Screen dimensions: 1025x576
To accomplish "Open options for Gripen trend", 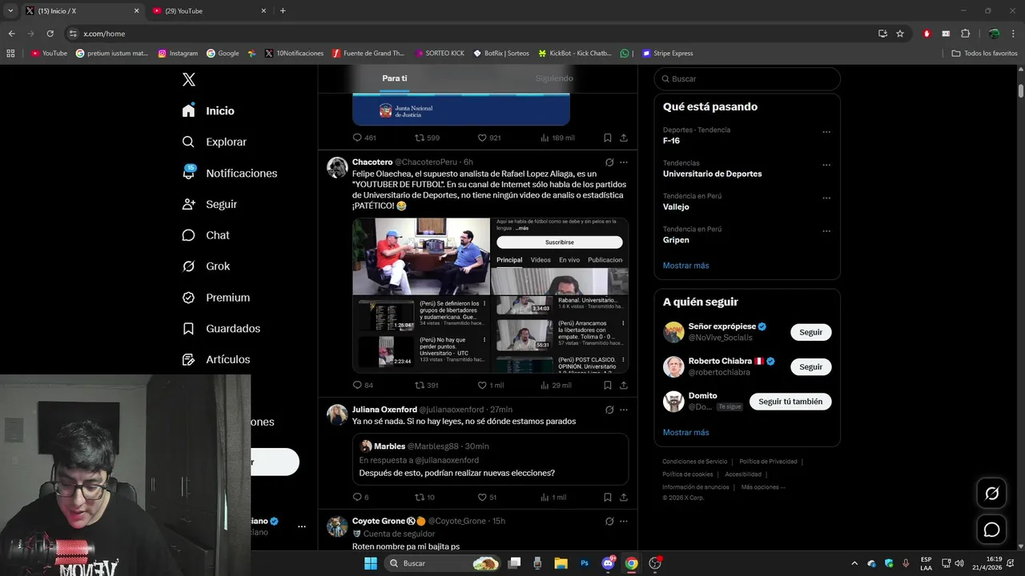I will coord(826,231).
